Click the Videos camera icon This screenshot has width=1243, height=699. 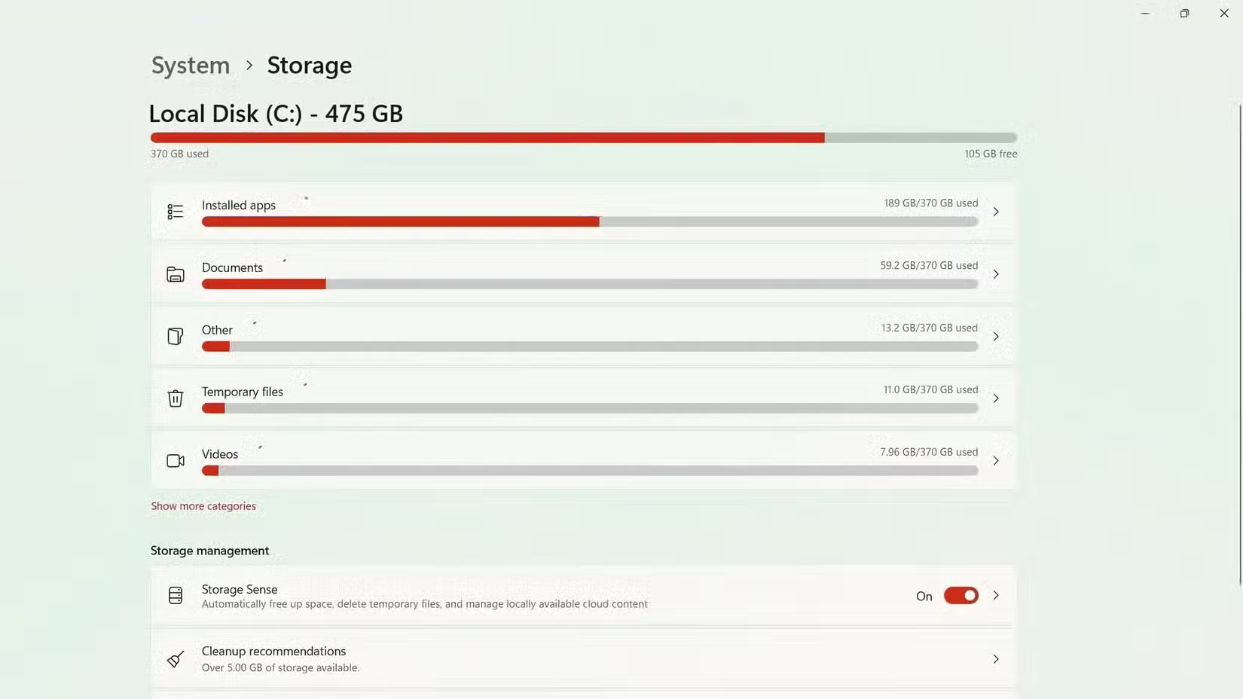[175, 460]
